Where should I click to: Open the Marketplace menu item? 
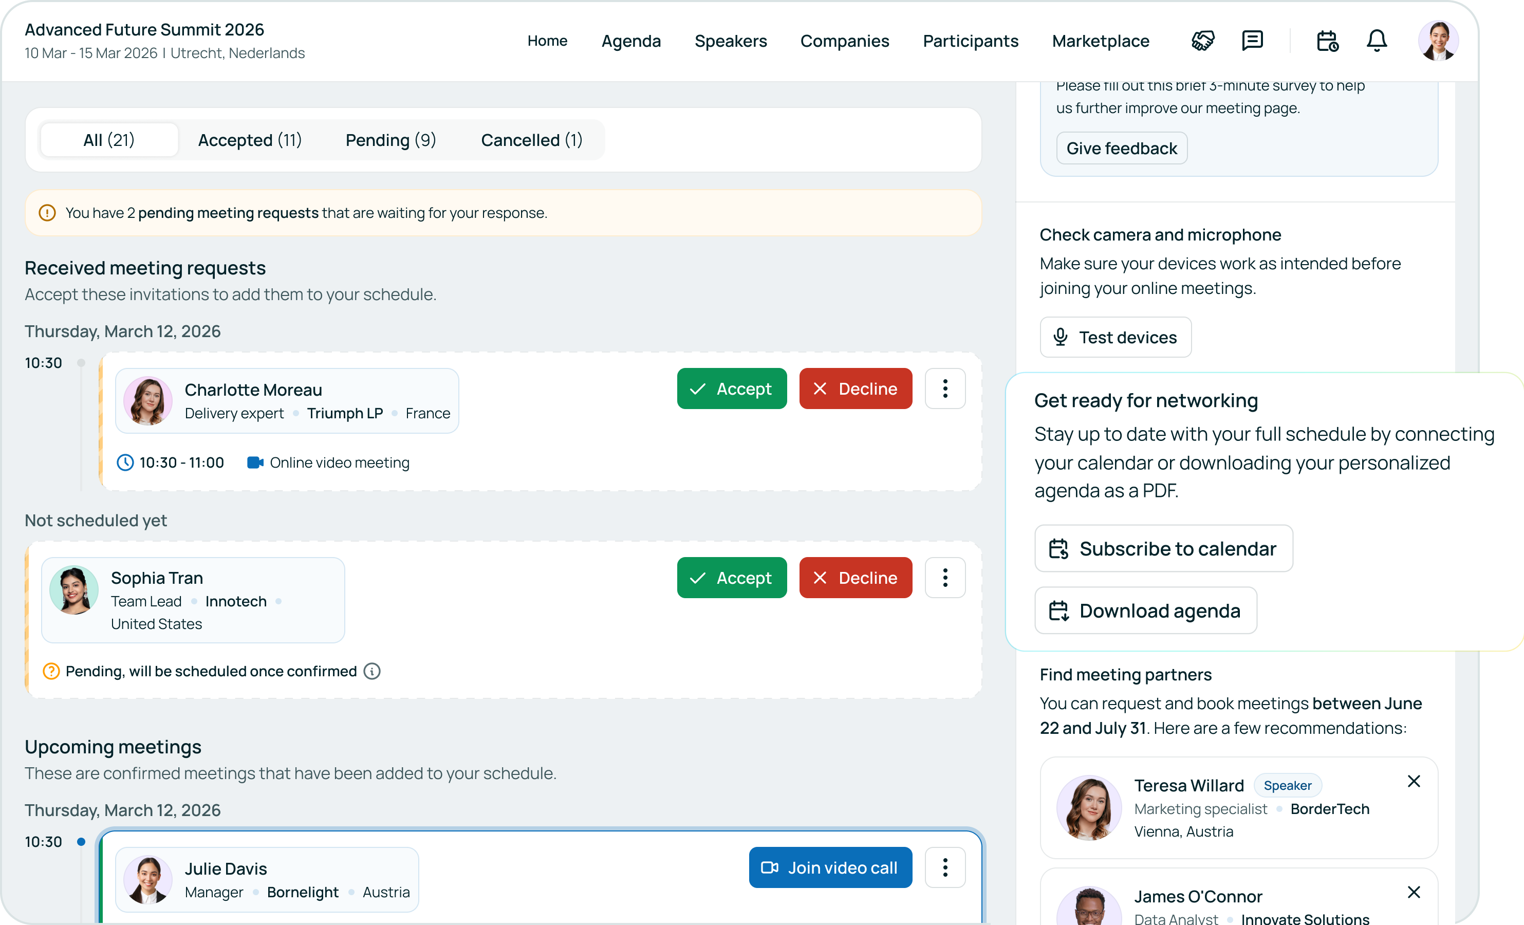point(1100,41)
